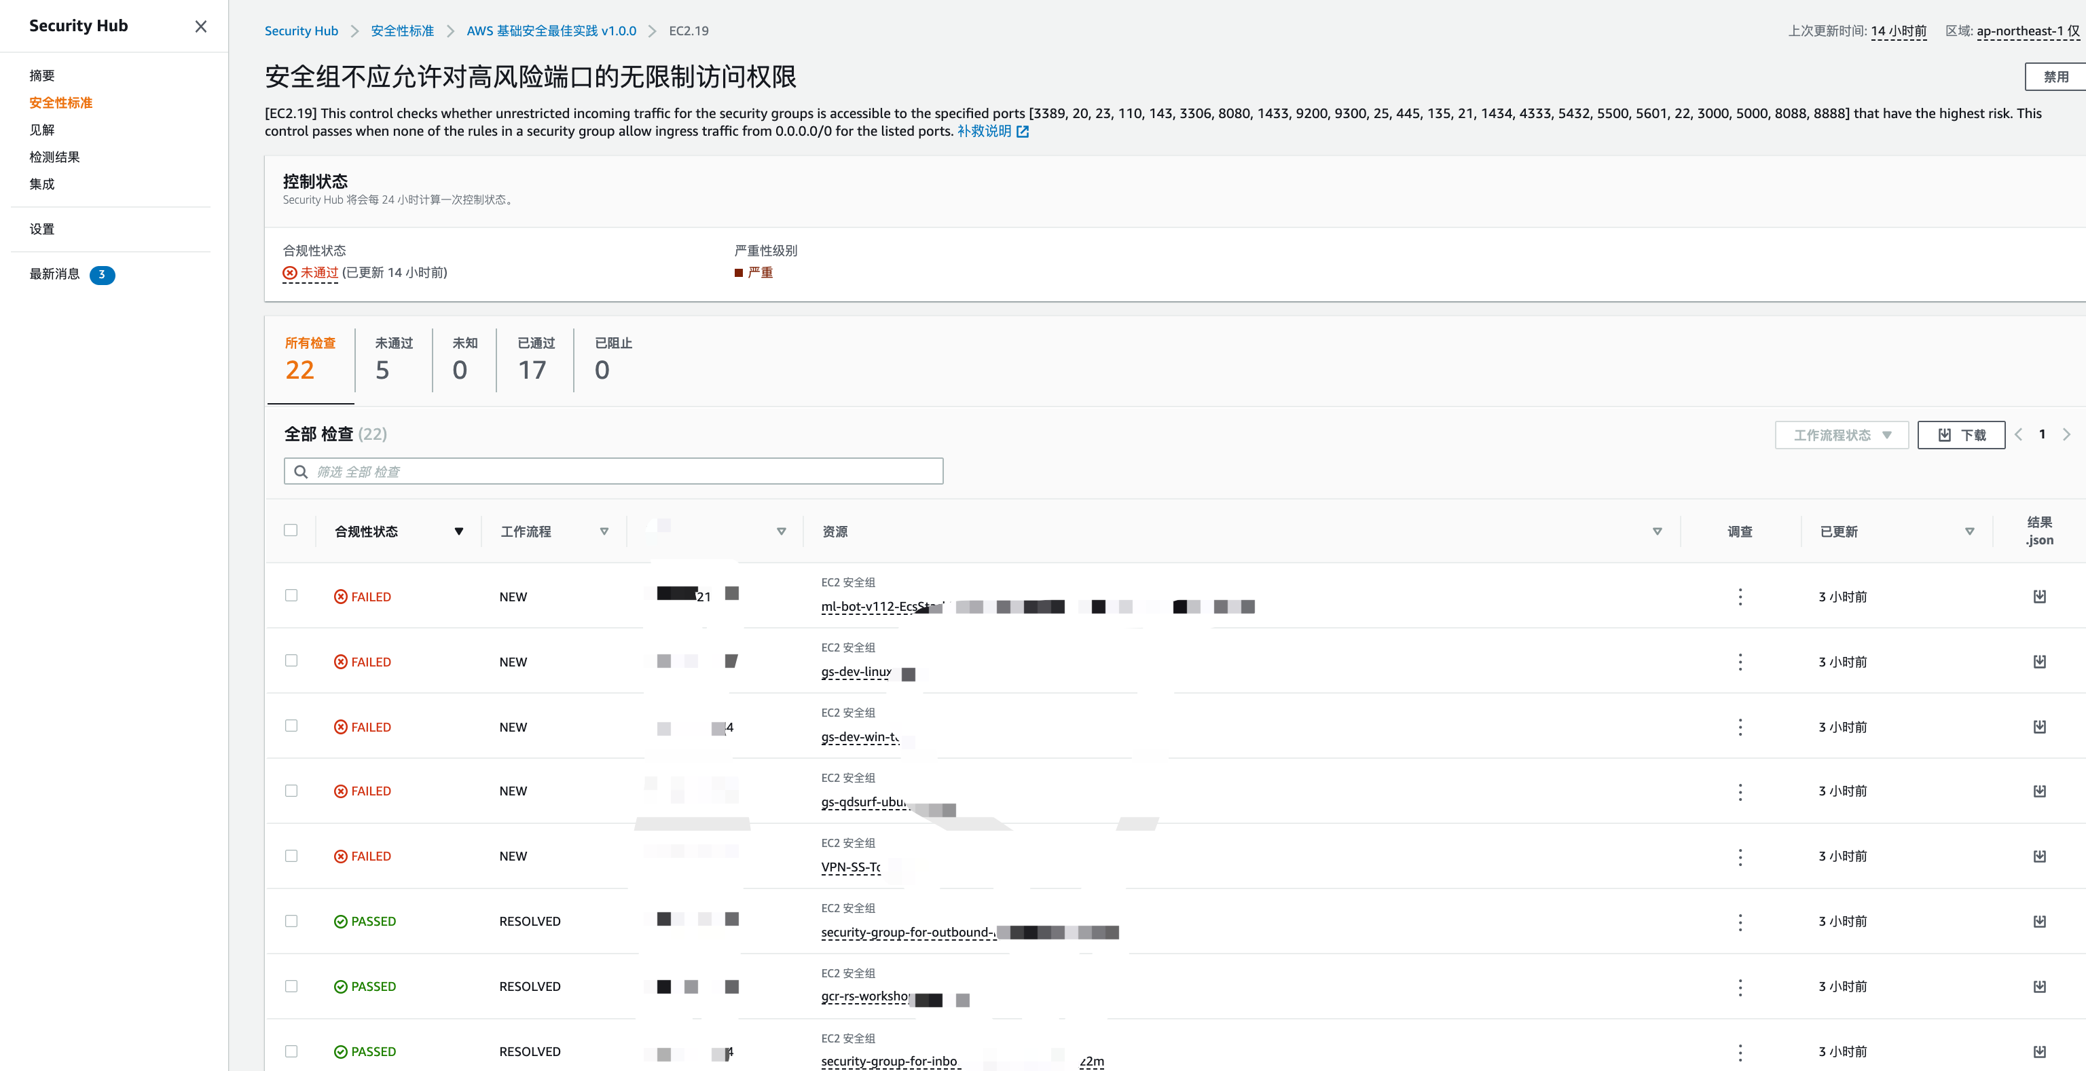This screenshot has height=1071, width=2086.
Task: Open investigate menu for gs-qdsurf row
Action: click(x=1740, y=792)
